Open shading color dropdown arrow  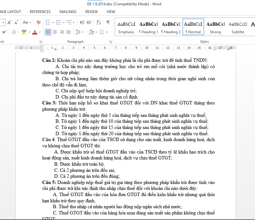[96, 32]
